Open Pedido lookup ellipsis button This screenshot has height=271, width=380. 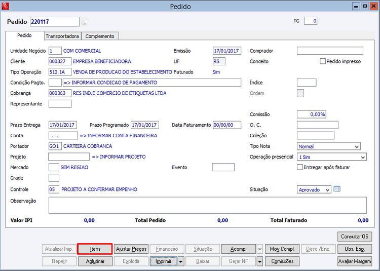[x=84, y=22]
